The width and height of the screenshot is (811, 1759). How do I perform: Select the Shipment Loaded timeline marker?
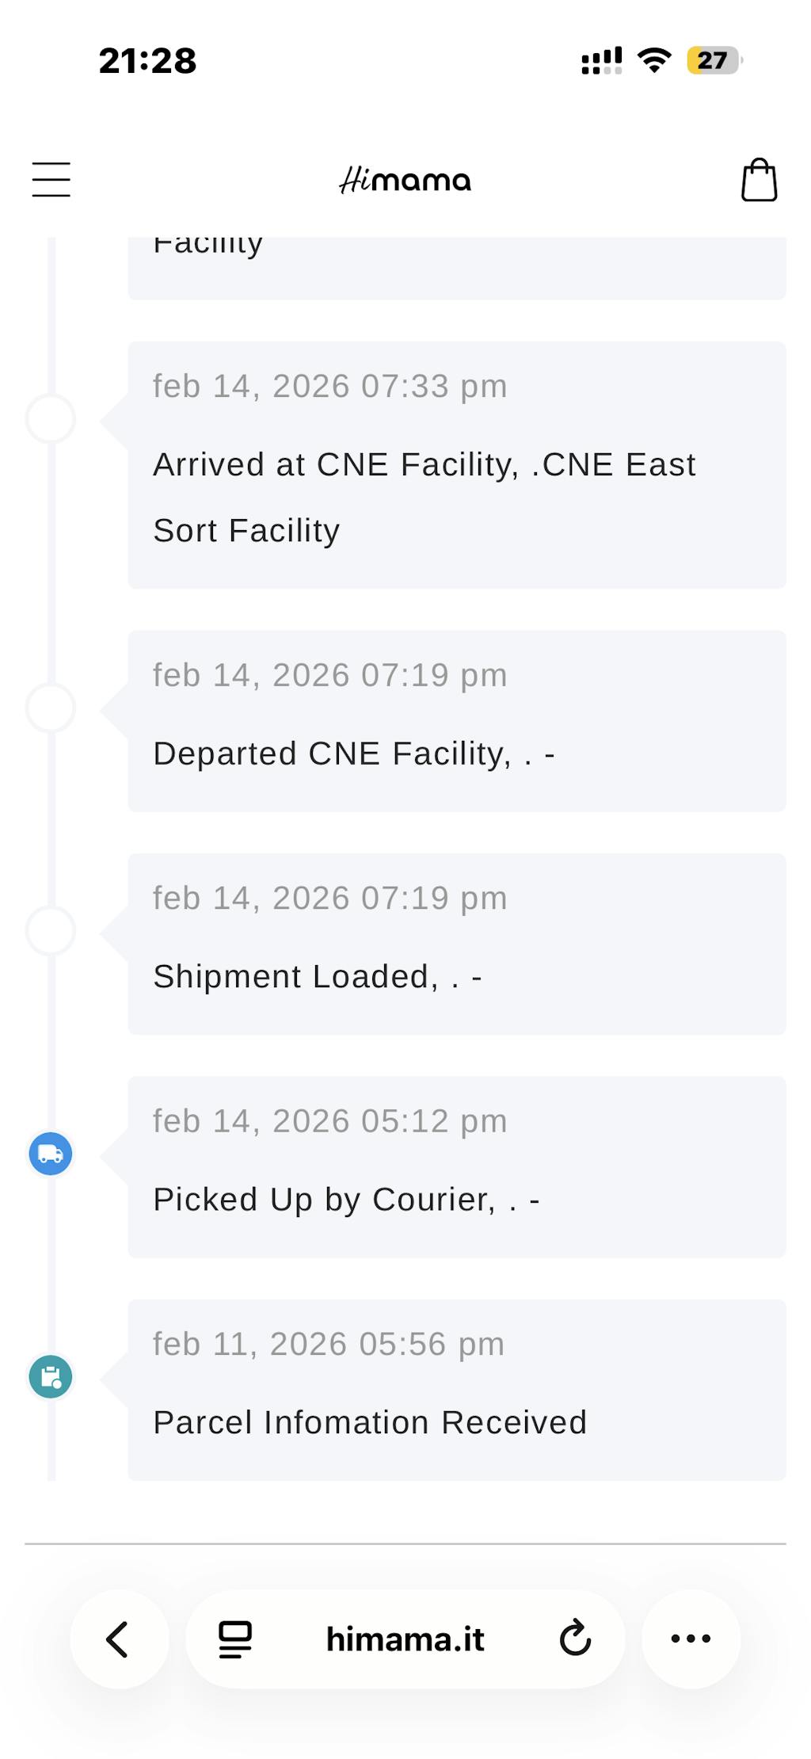point(51,930)
